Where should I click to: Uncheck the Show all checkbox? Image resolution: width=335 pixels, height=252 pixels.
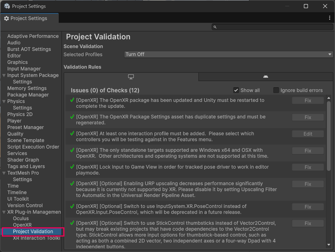tap(236, 90)
